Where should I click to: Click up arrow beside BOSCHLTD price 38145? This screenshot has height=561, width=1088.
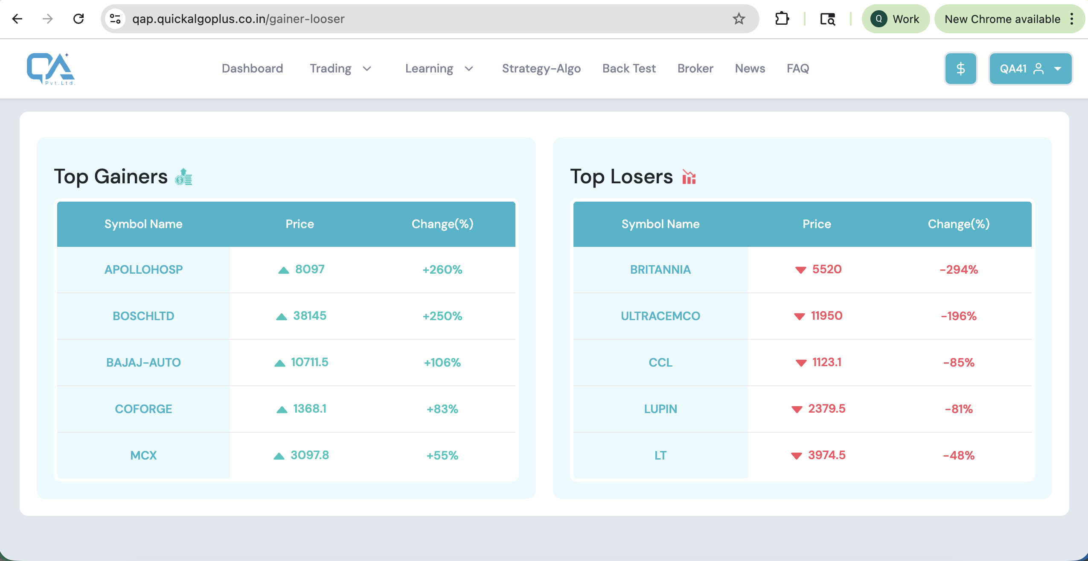[281, 317]
